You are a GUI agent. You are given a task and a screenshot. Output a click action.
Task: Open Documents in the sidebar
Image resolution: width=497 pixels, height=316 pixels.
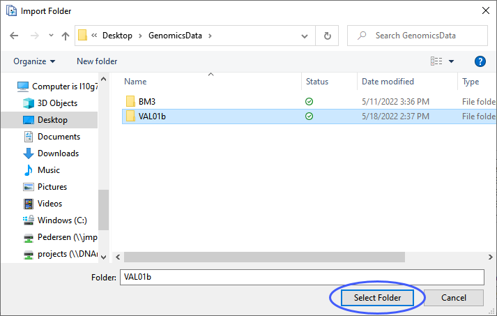coord(52,137)
